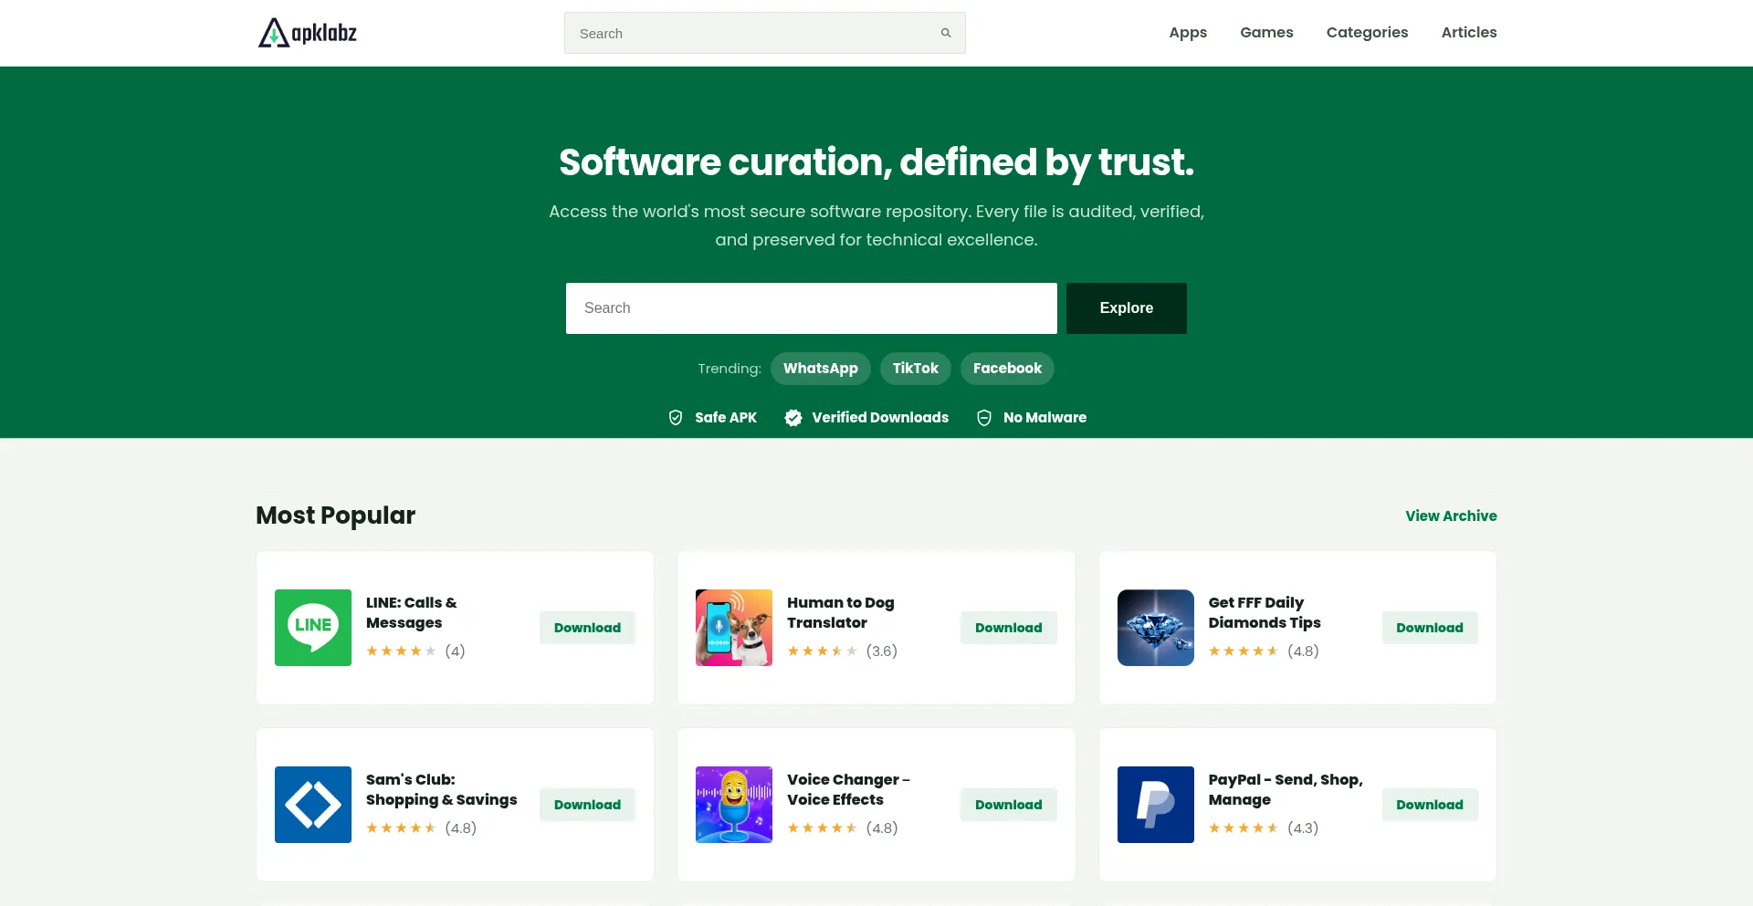The width and height of the screenshot is (1753, 906).
Task: Click the Safe APK label
Action: (726, 418)
